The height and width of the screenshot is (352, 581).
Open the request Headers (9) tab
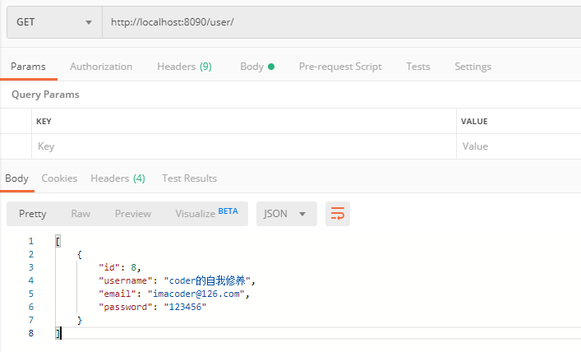(x=185, y=67)
